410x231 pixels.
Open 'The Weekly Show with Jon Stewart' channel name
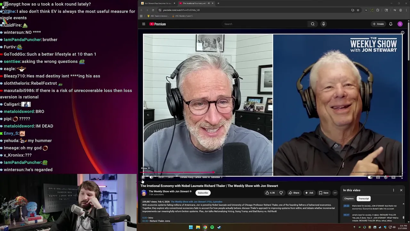coord(169,192)
